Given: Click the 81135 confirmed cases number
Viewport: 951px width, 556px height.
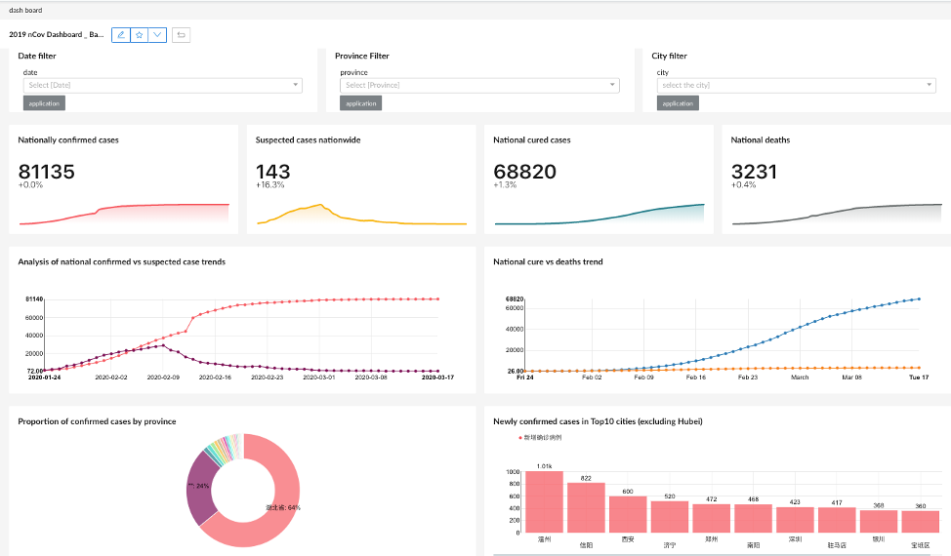Looking at the screenshot, I should [x=46, y=172].
